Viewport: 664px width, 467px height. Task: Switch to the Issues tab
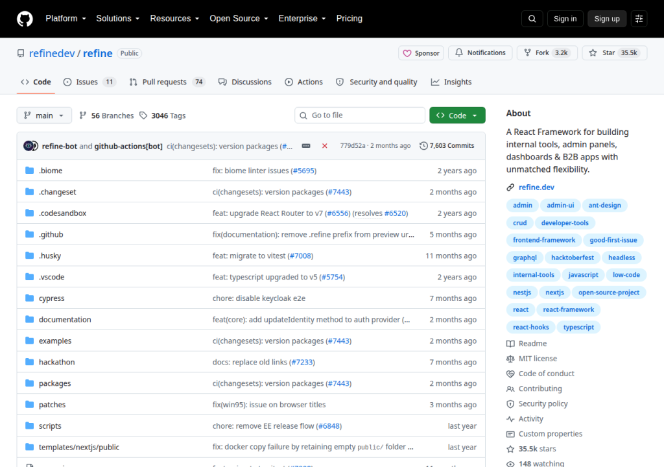pyautogui.click(x=89, y=82)
